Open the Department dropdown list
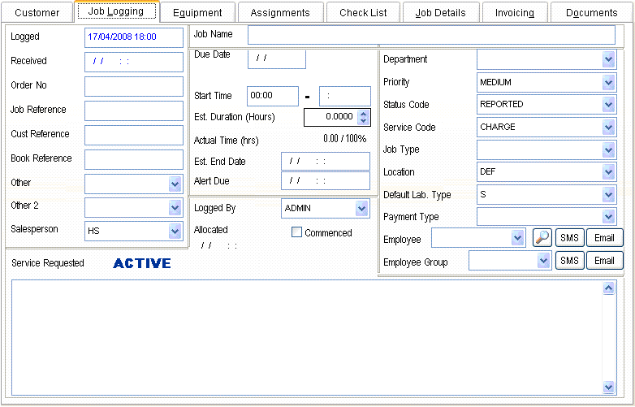The height and width of the screenshot is (407, 635). click(609, 59)
